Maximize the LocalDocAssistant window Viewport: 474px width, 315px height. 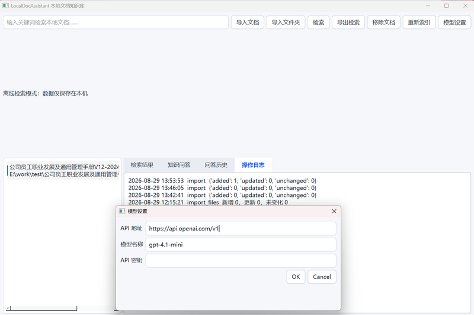click(x=446, y=6)
